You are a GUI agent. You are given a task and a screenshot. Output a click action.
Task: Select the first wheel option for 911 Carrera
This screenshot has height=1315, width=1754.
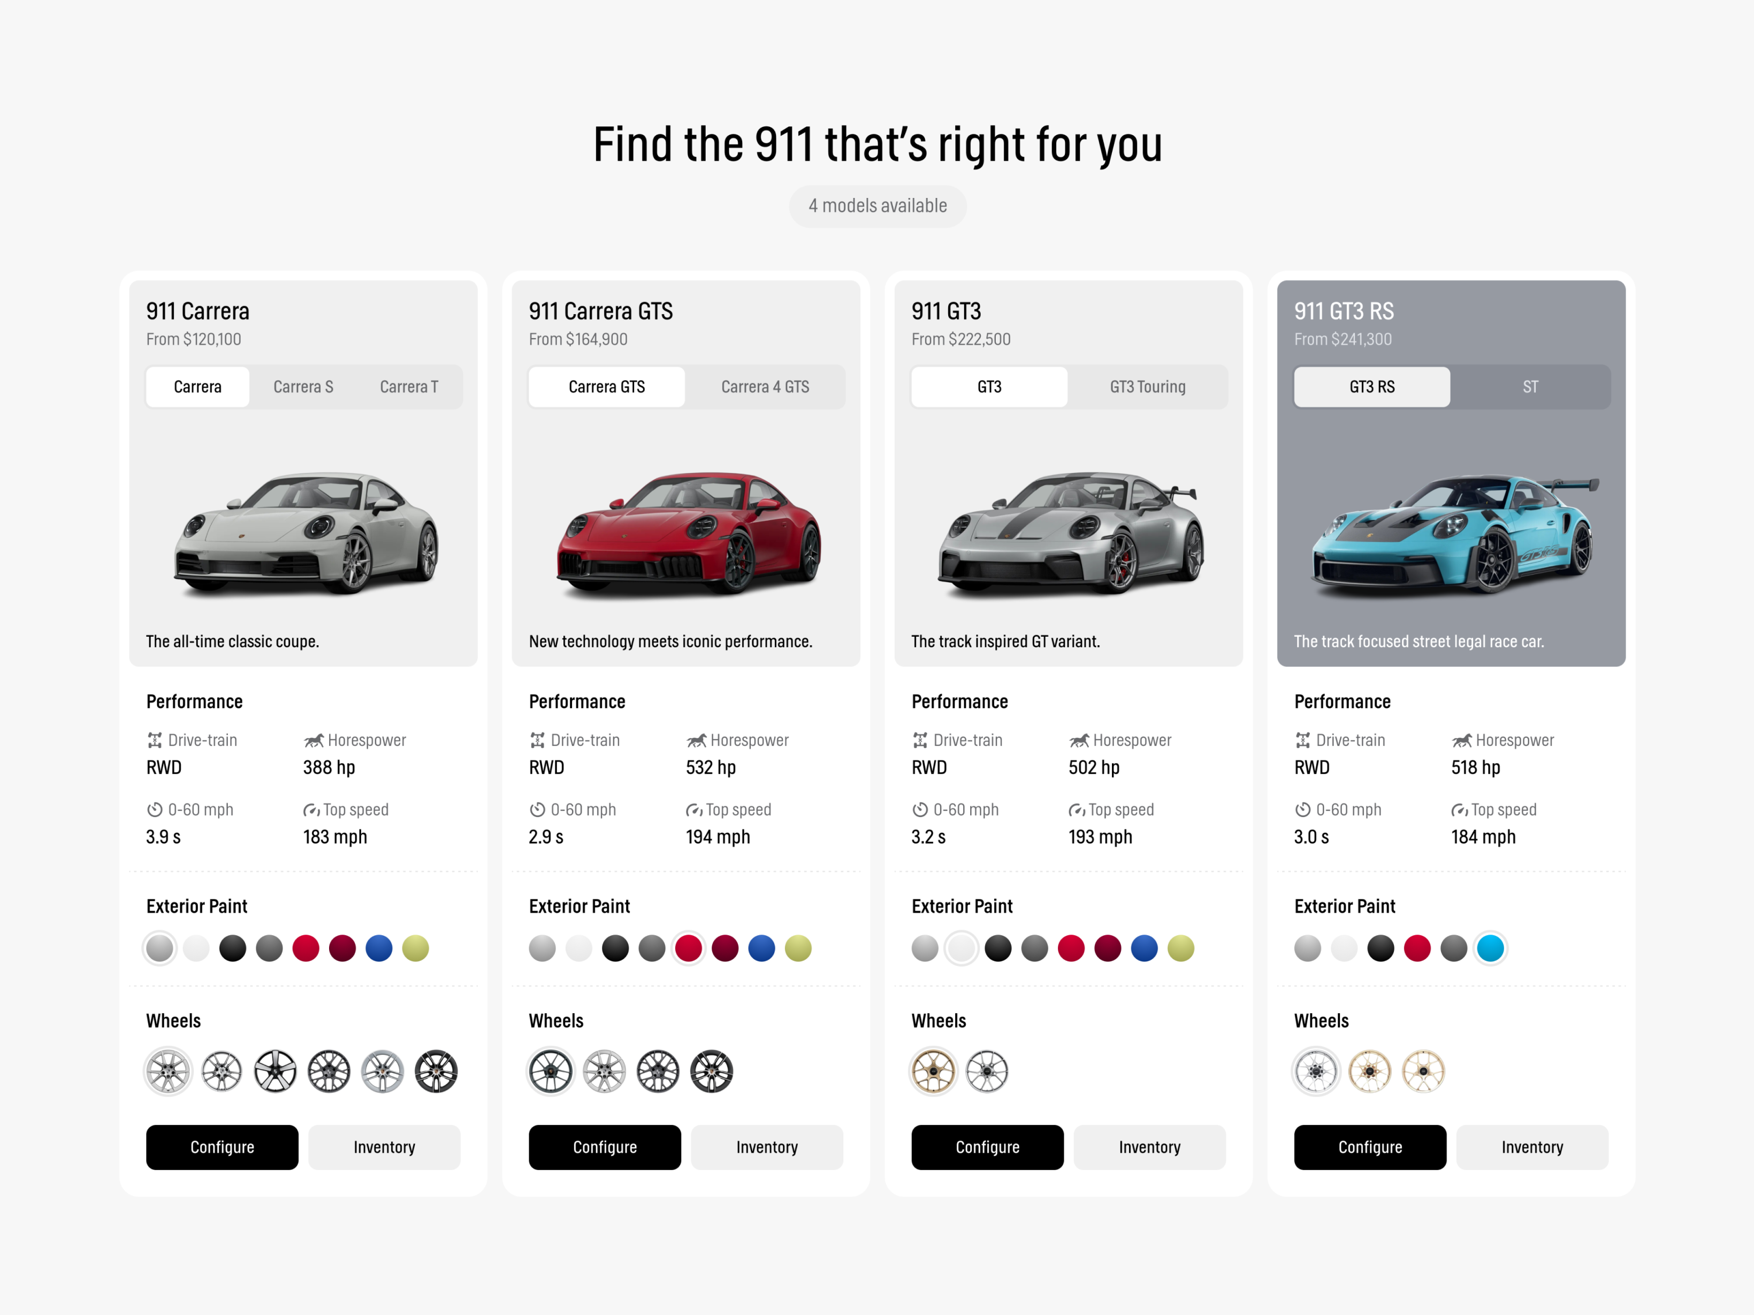168,1072
